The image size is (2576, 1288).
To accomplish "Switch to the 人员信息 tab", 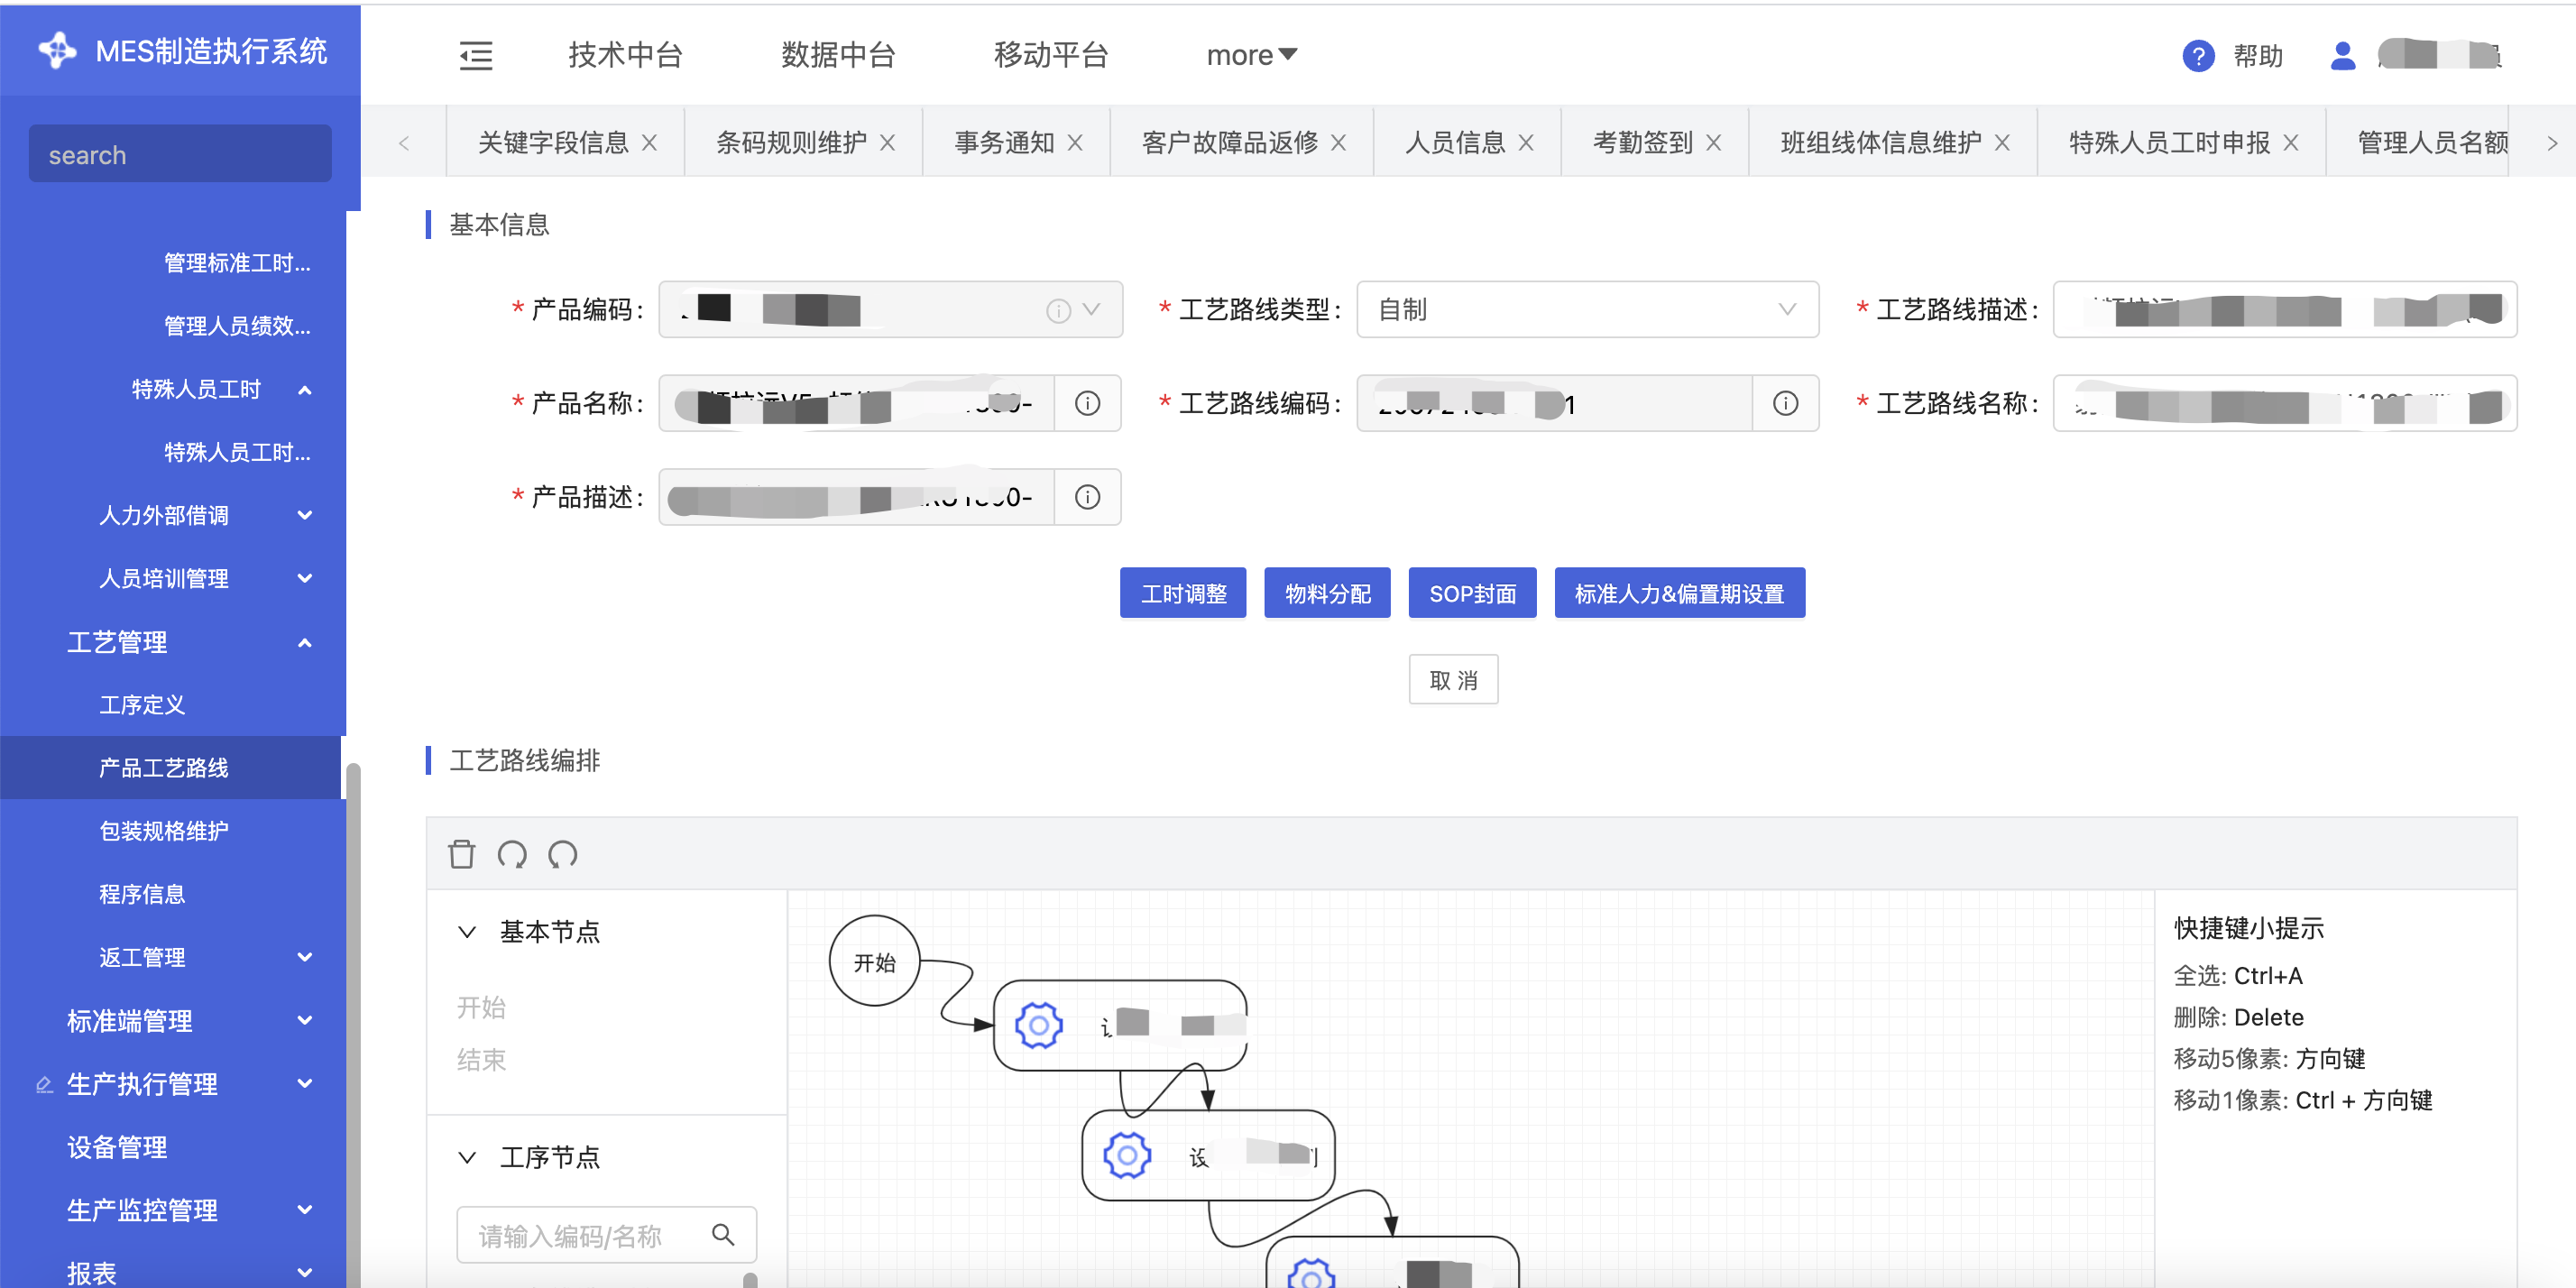I will (x=1454, y=143).
